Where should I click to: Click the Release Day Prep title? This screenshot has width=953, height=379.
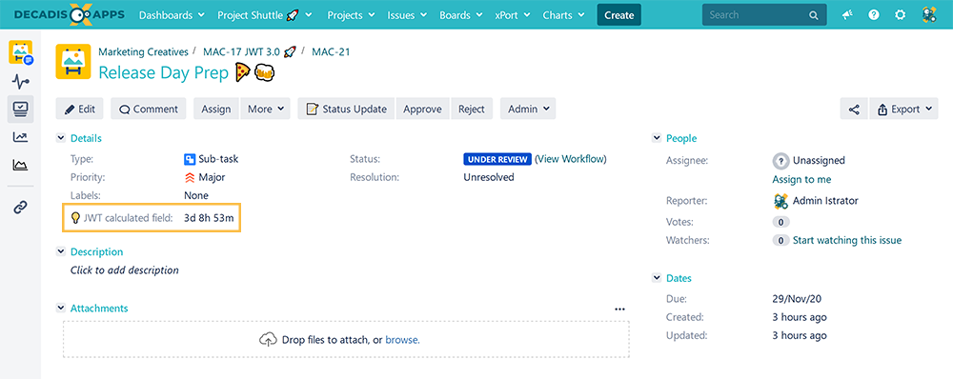click(x=164, y=73)
